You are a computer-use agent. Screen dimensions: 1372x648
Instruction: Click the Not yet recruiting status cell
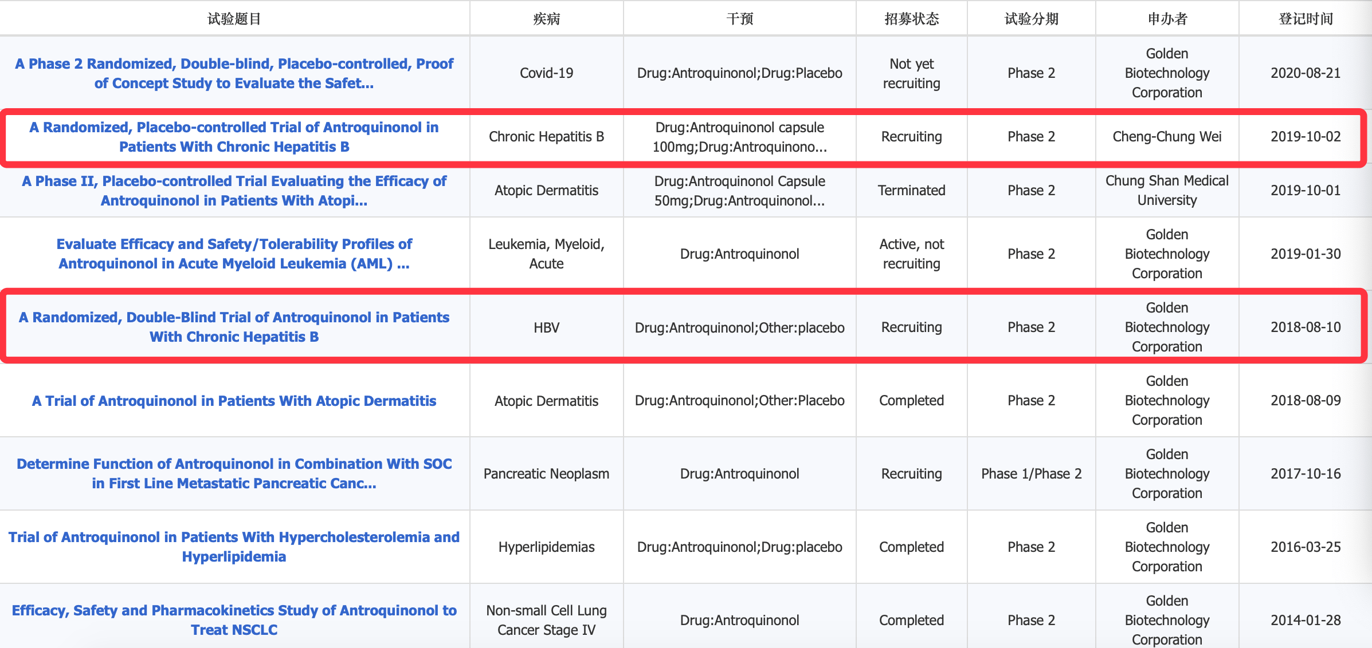pos(911,73)
